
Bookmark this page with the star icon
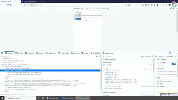coord(129,5)
